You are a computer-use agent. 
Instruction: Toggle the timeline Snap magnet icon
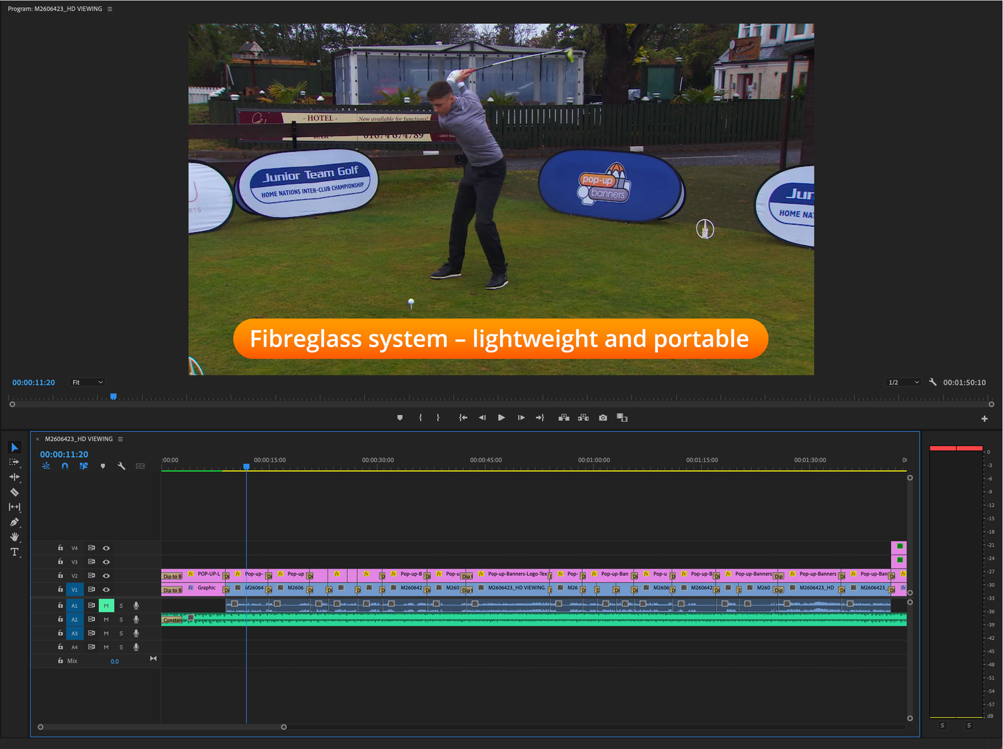[65, 466]
